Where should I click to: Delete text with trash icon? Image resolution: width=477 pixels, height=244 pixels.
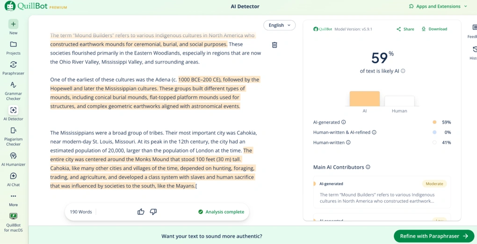point(275,45)
